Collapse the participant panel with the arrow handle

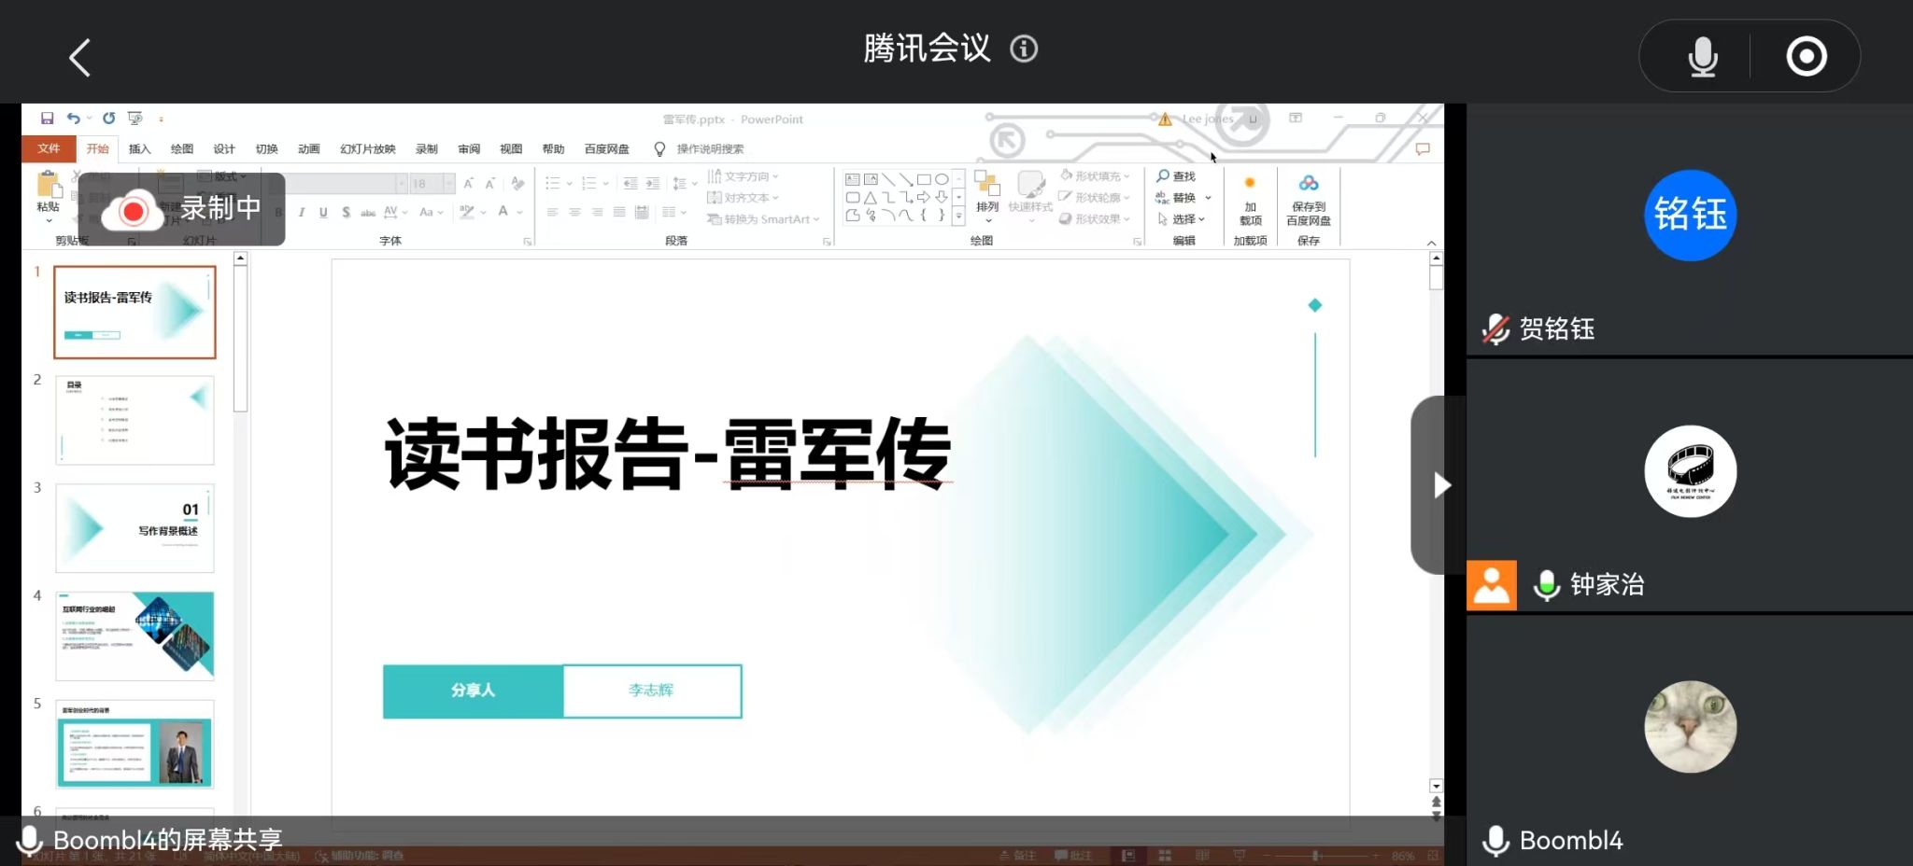click(x=1439, y=485)
